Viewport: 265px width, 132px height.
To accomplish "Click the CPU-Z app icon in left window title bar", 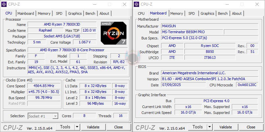I will coord(4,4).
